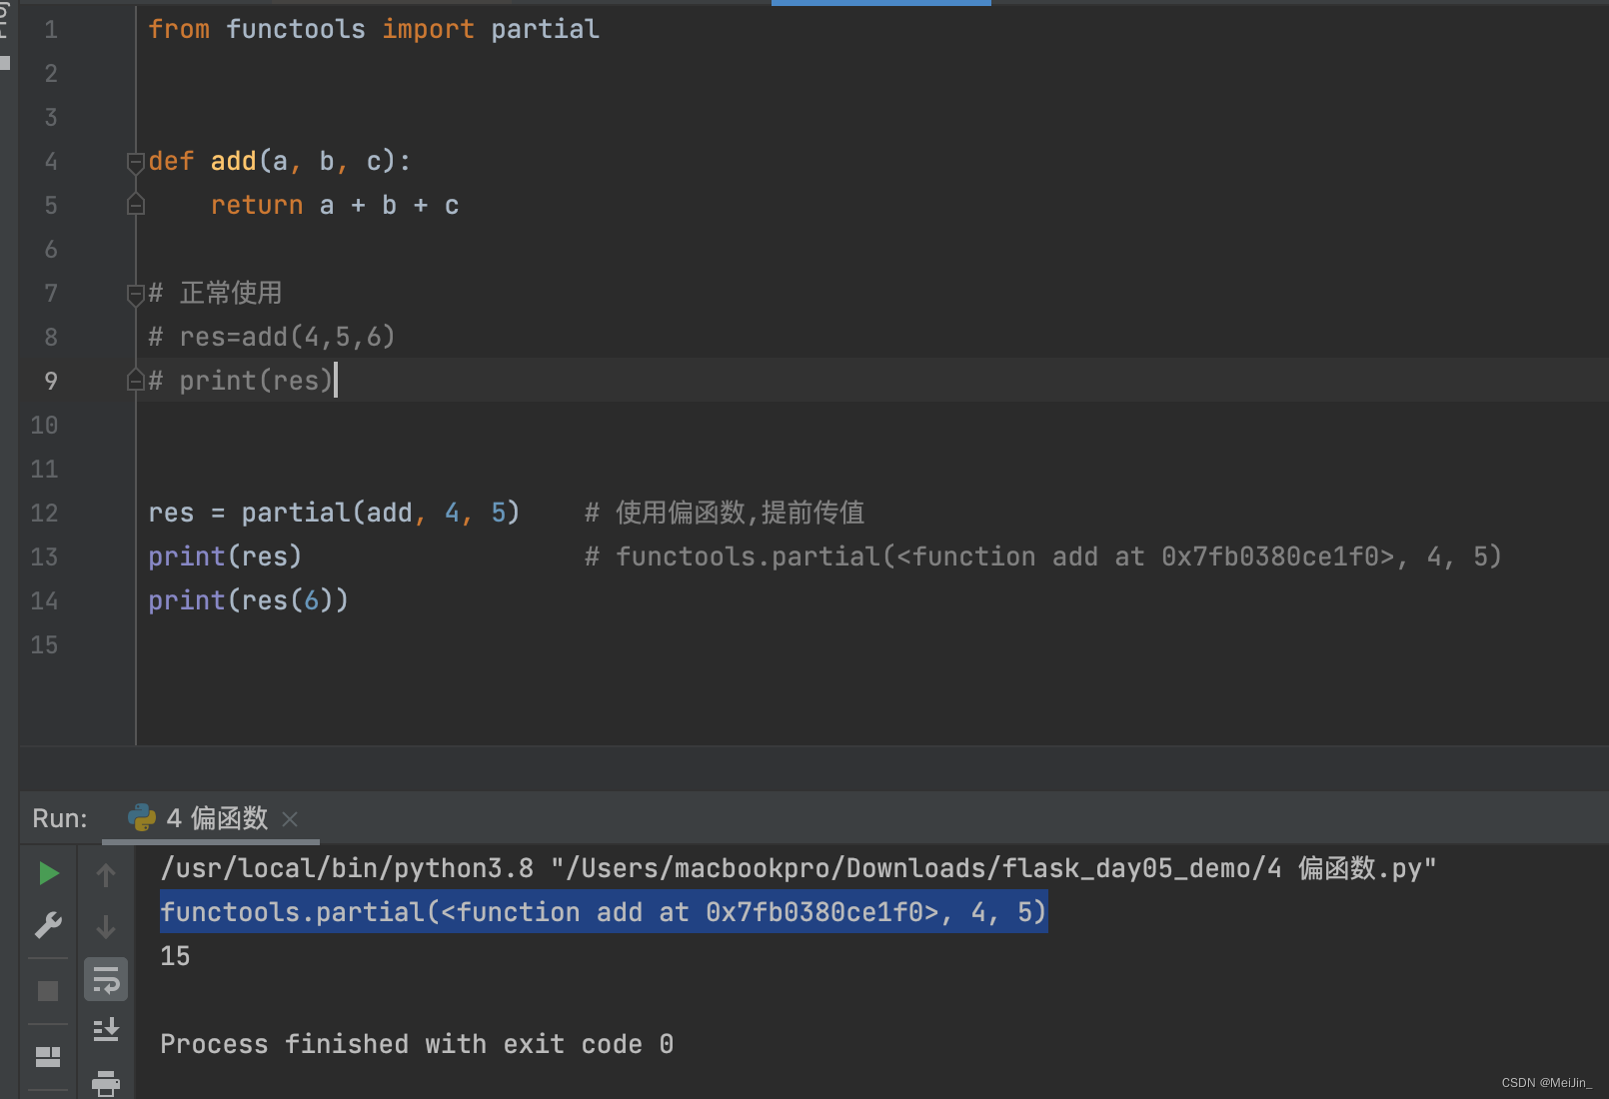Toggle line 9 gutter fold marker closed
1609x1099 pixels.
[136, 380]
